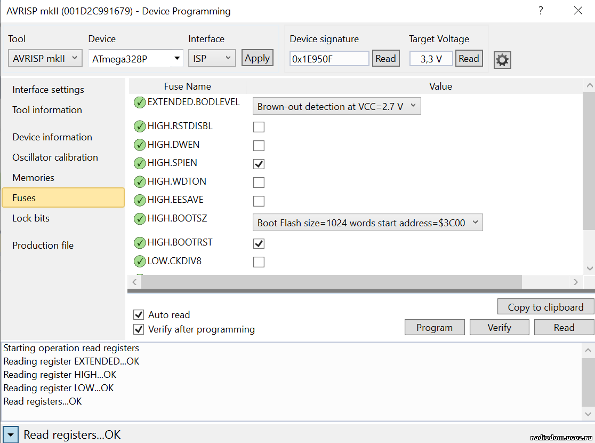Open the Interface dropdown showing ISP
Viewport: 595px width, 443px height.
[x=212, y=59]
